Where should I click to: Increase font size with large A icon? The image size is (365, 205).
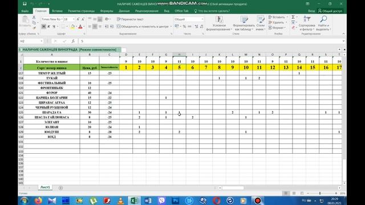click(78, 19)
